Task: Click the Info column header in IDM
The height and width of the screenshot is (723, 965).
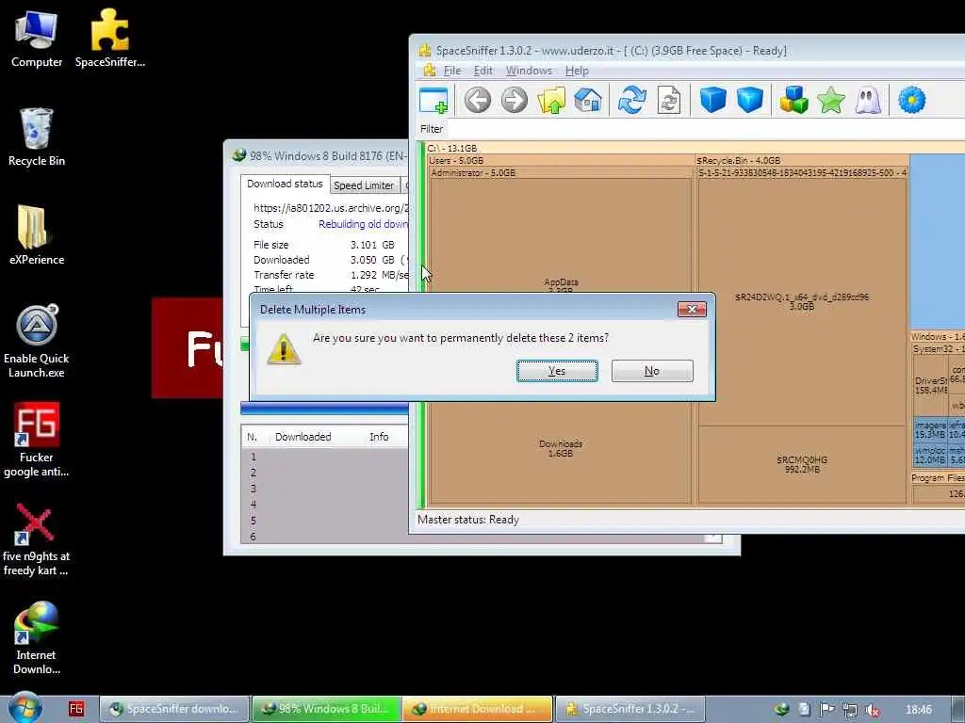Action: click(379, 437)
